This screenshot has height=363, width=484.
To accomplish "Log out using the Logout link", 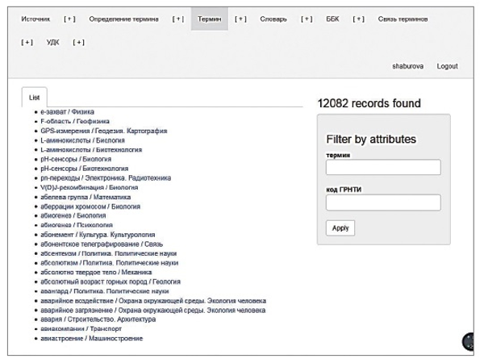I will [447, 66].
